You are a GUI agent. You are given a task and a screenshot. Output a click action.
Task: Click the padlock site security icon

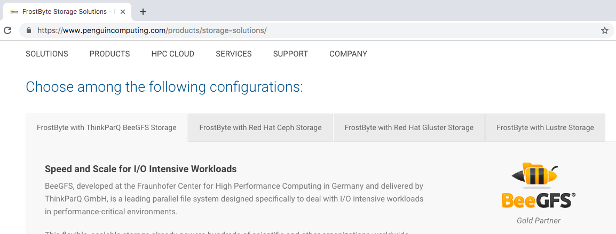(x=28, y=30)
